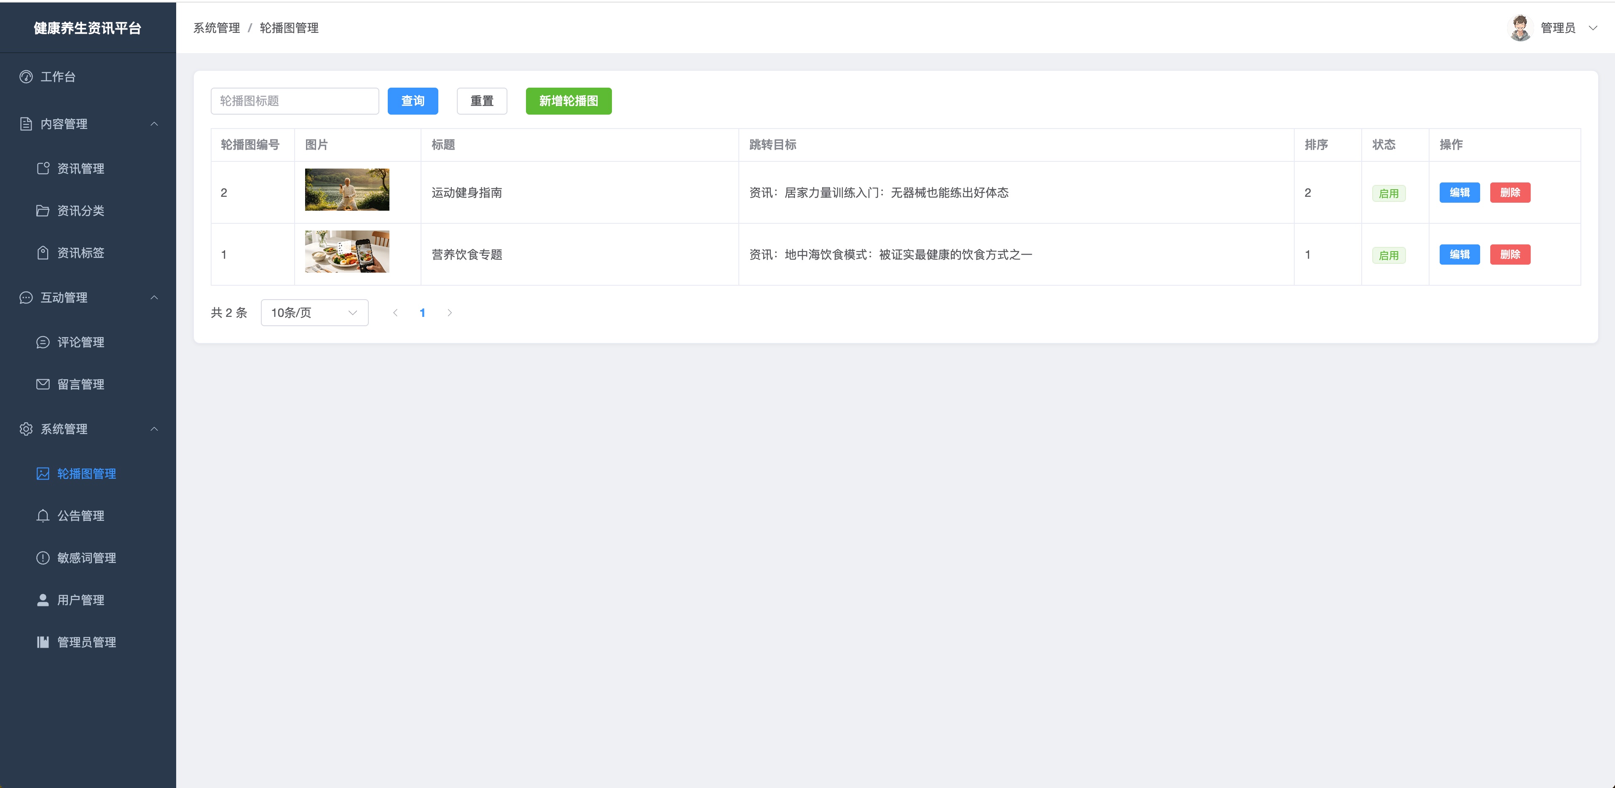Click 启用 status tag for 运动健身指南

[x=1389, y=193]
